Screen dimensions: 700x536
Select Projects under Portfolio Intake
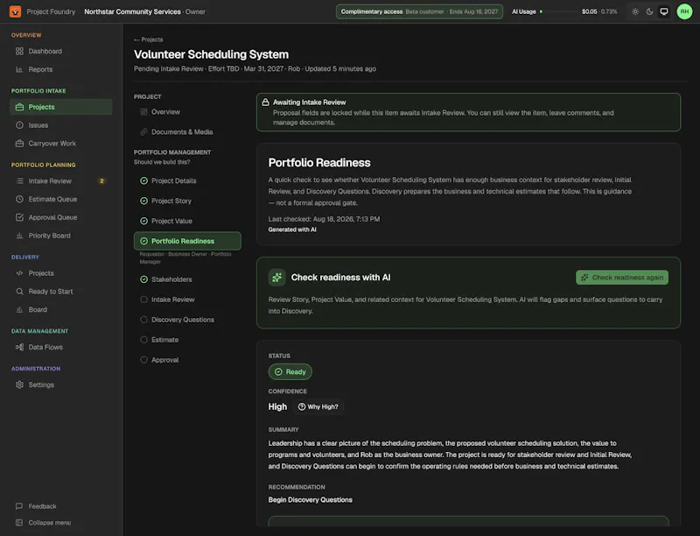click(x=60, y=107)
